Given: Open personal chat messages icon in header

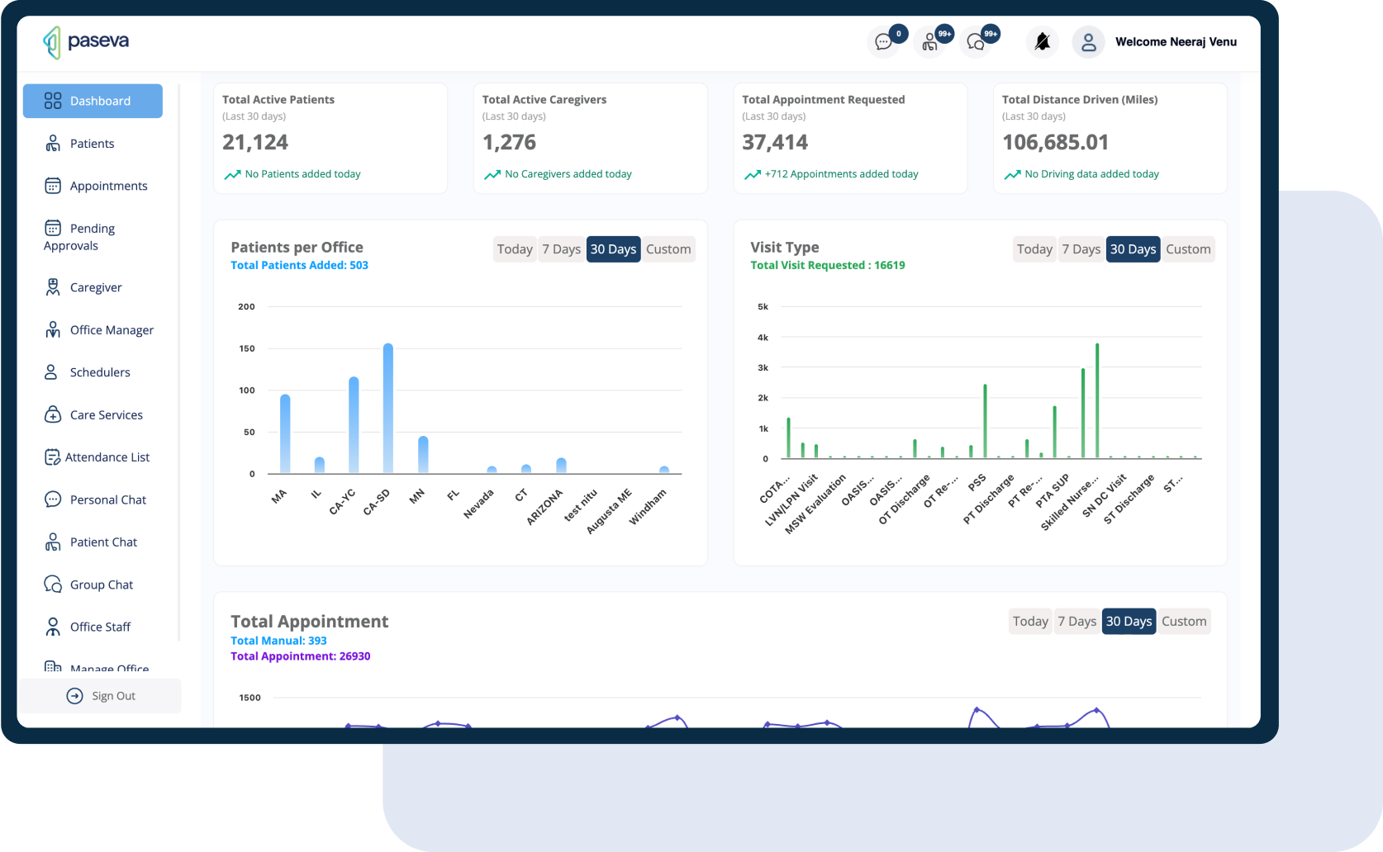Looking at the screenshot, I should pyautogui.click(x=883, y=42).
